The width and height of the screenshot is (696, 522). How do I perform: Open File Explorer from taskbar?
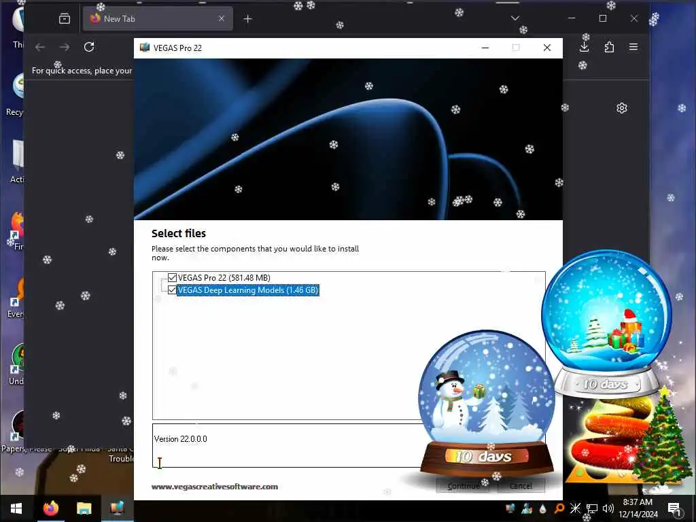[84, 508]
